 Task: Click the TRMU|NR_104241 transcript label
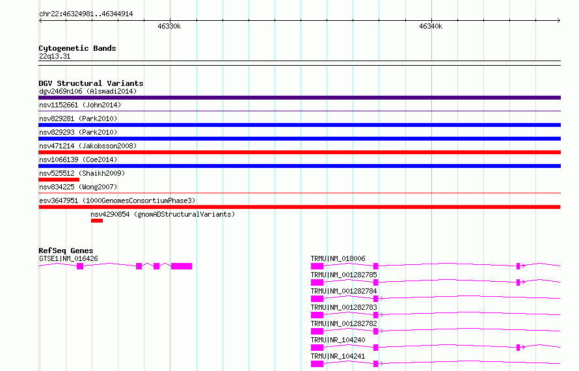338,356
